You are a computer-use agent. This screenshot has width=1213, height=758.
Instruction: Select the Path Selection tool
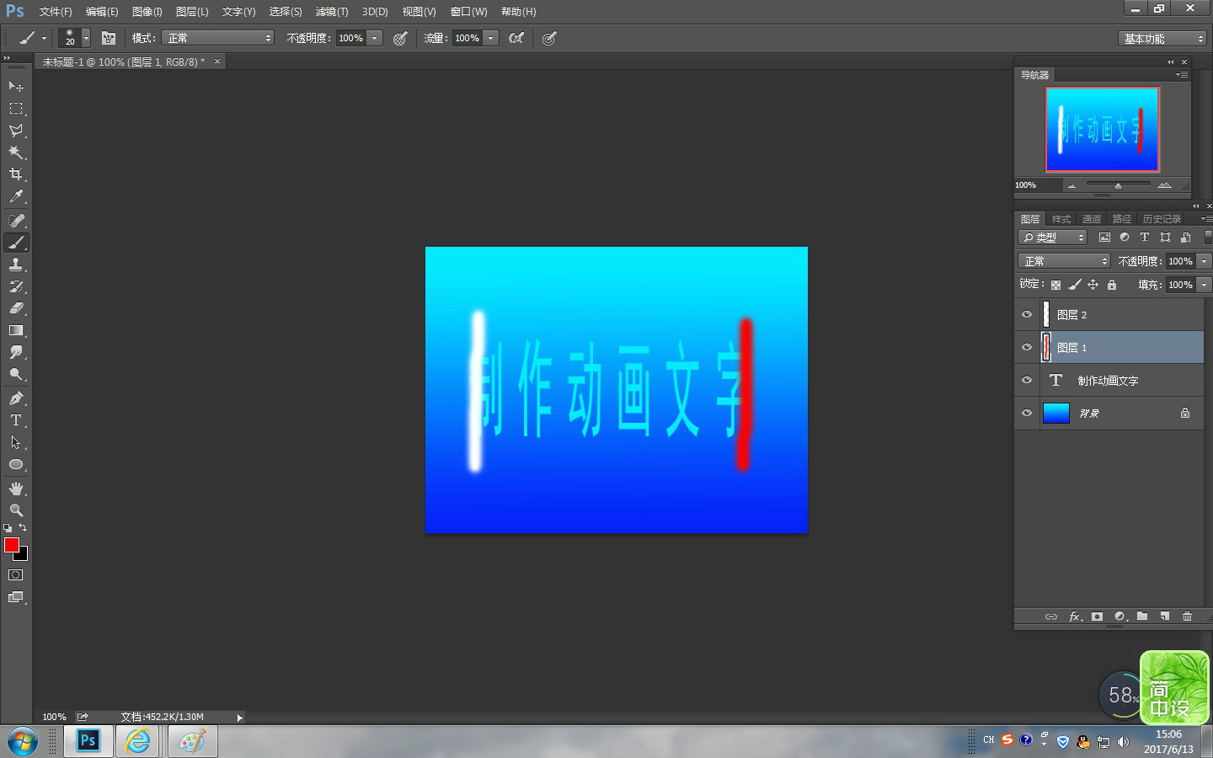pyautogui.click(x=16, y=442)
